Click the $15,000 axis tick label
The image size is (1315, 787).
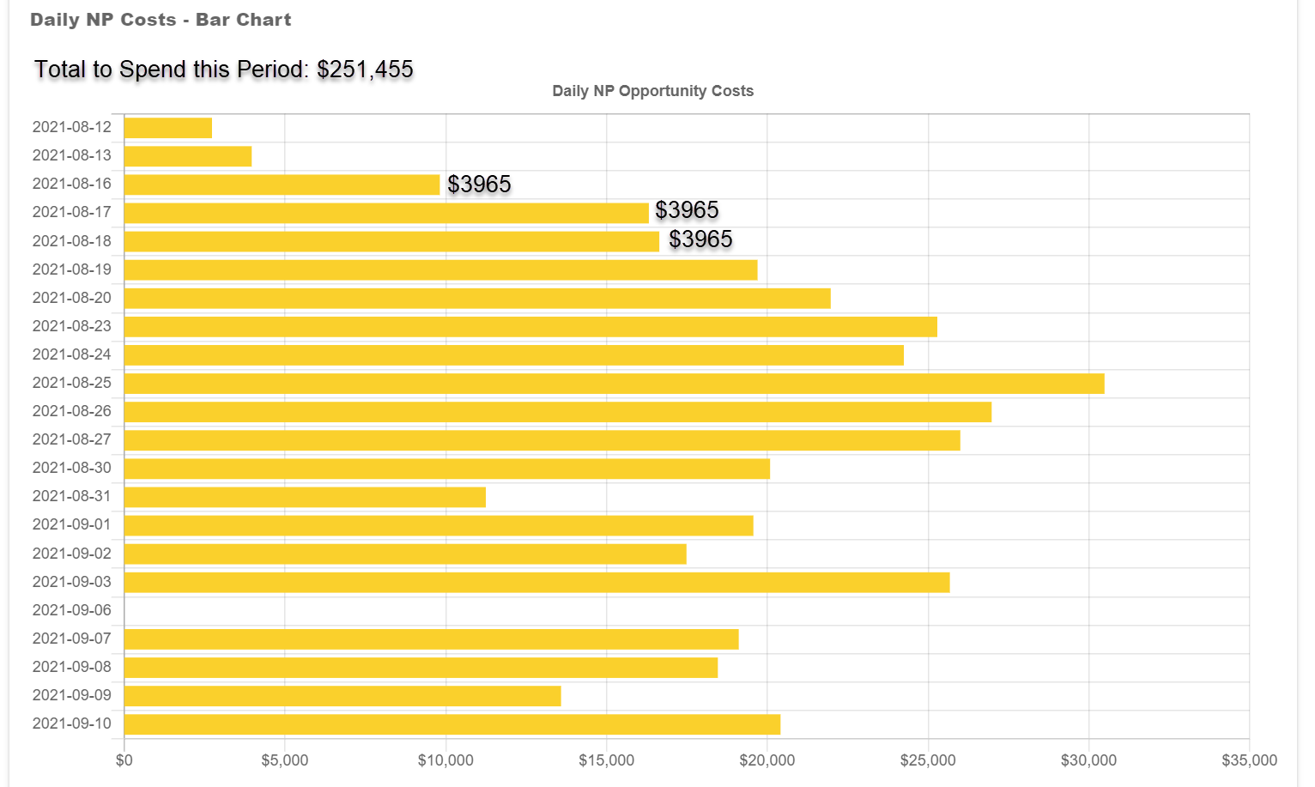coord(606,760)
